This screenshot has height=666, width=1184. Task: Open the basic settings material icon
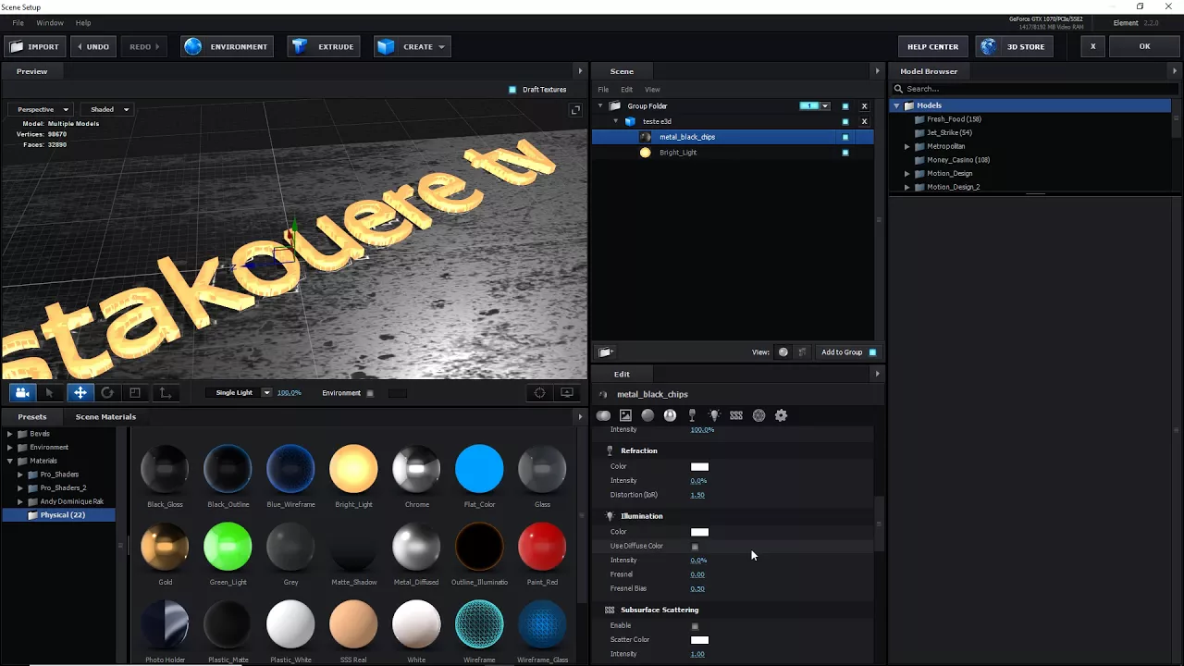604,415
